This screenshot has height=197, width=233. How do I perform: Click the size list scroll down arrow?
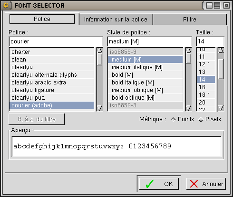(x=221, y=108)
